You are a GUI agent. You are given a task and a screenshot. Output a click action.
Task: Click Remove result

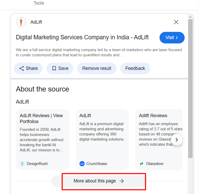97,68
